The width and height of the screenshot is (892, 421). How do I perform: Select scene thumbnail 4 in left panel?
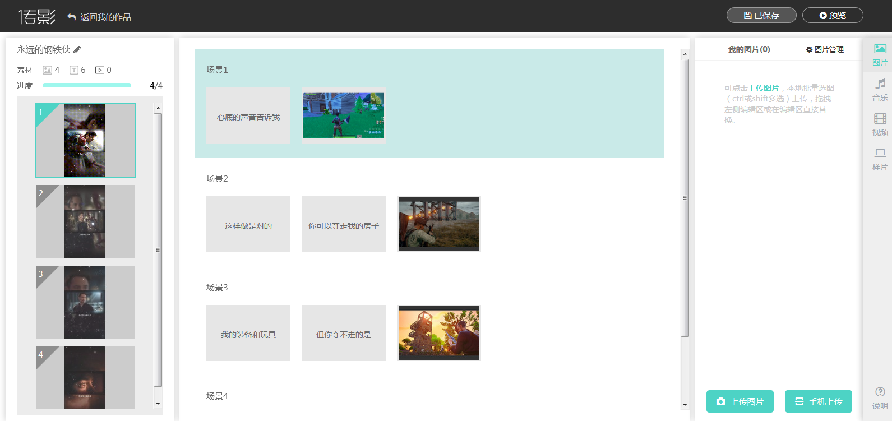[85, 377]
